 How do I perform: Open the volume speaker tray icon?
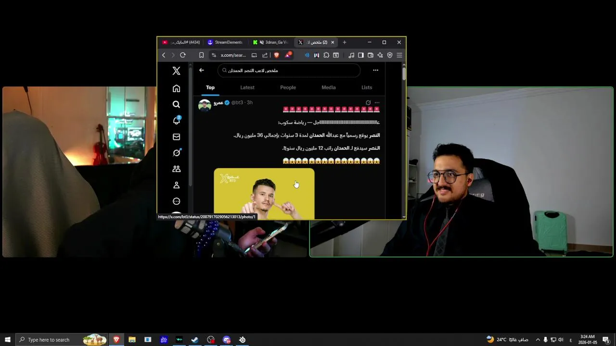pos(561,340)
